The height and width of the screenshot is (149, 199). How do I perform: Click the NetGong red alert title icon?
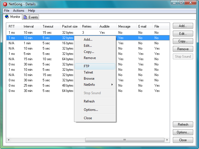pyautogui.click(x=5, y=4)
